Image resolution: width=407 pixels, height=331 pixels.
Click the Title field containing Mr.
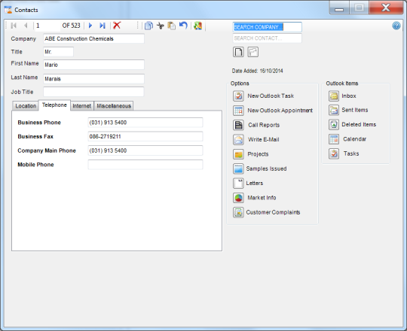[x=58, y=52]
